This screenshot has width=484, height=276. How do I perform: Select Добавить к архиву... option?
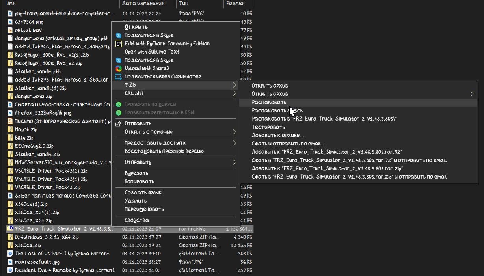tap(278, 135)
